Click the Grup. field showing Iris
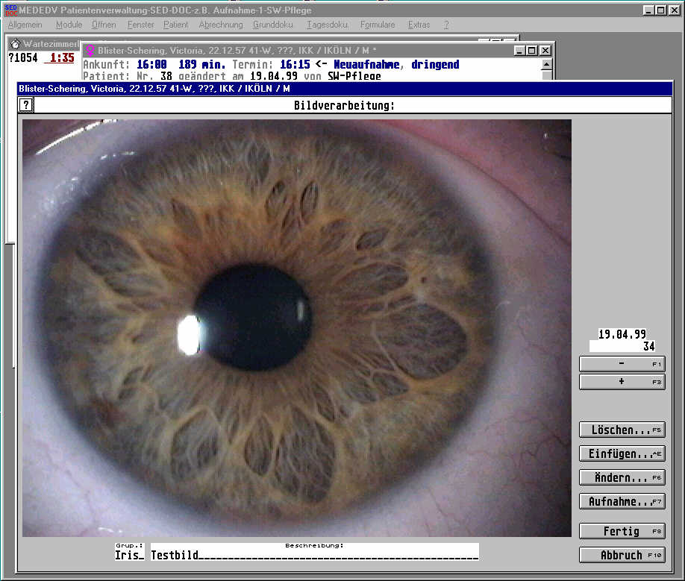 click(x=129, y=556)
